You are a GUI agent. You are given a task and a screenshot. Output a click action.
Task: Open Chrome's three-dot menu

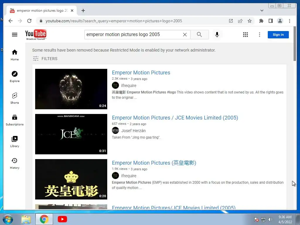click(x=289, y=21)
